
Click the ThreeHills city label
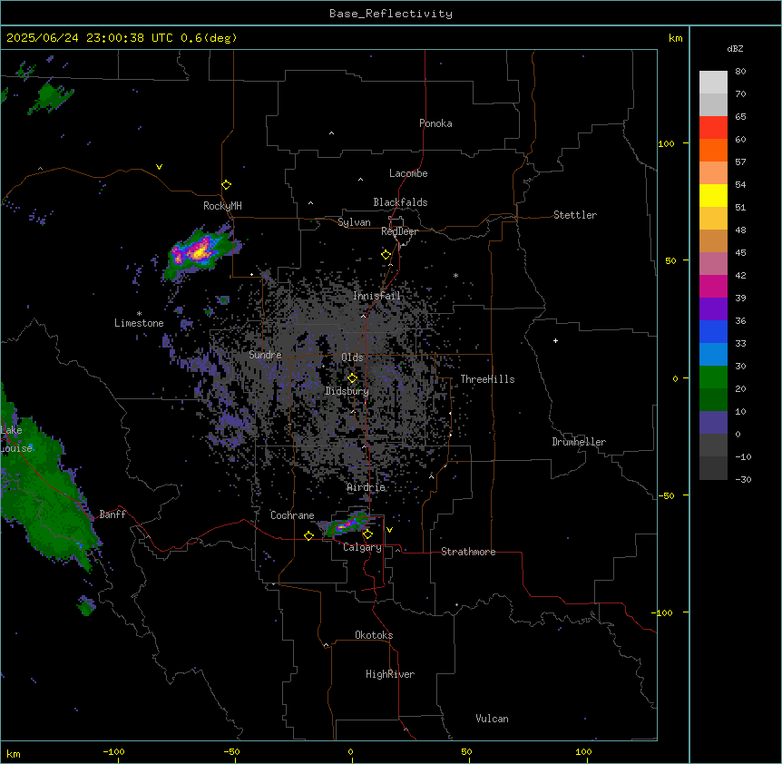[487, 379]
